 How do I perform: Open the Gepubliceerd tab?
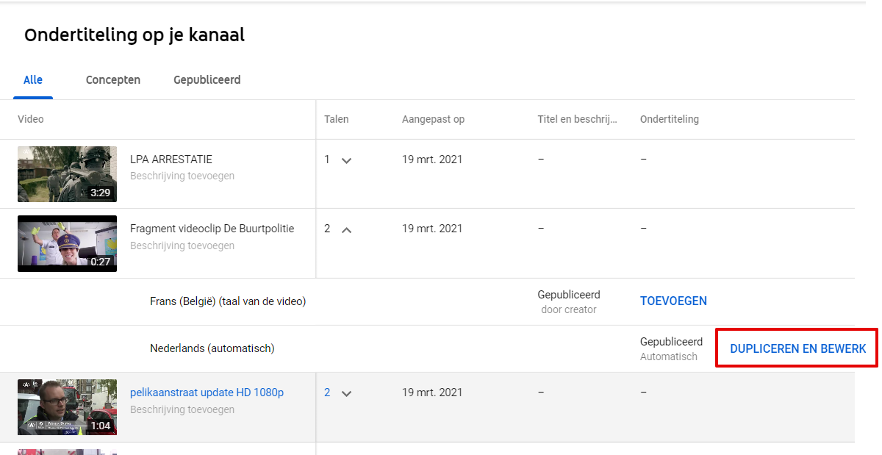(x=207, y=79)
